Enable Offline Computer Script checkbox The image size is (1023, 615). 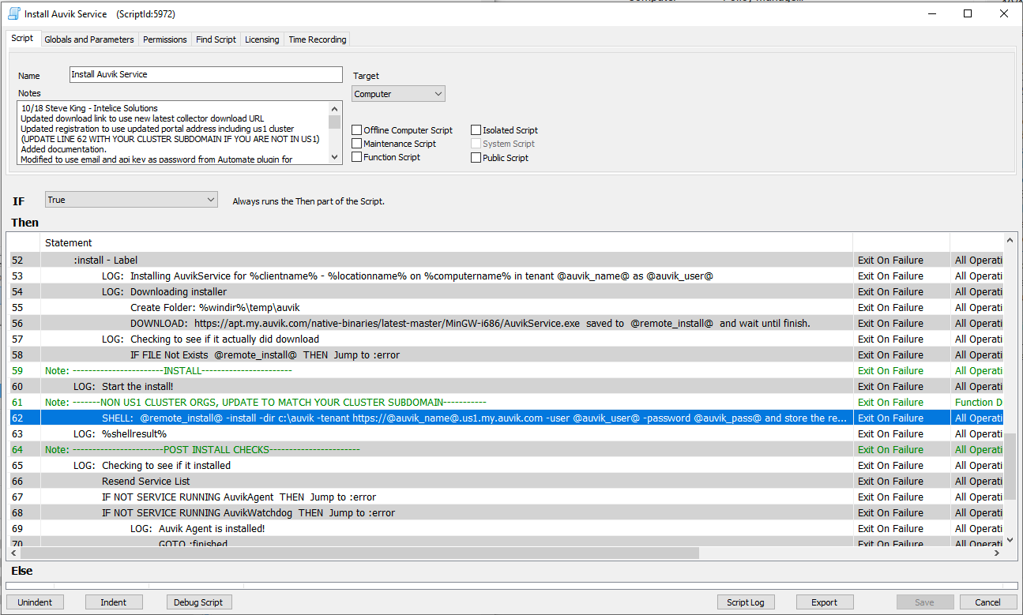pyautogui.click(x=357, y=130)
